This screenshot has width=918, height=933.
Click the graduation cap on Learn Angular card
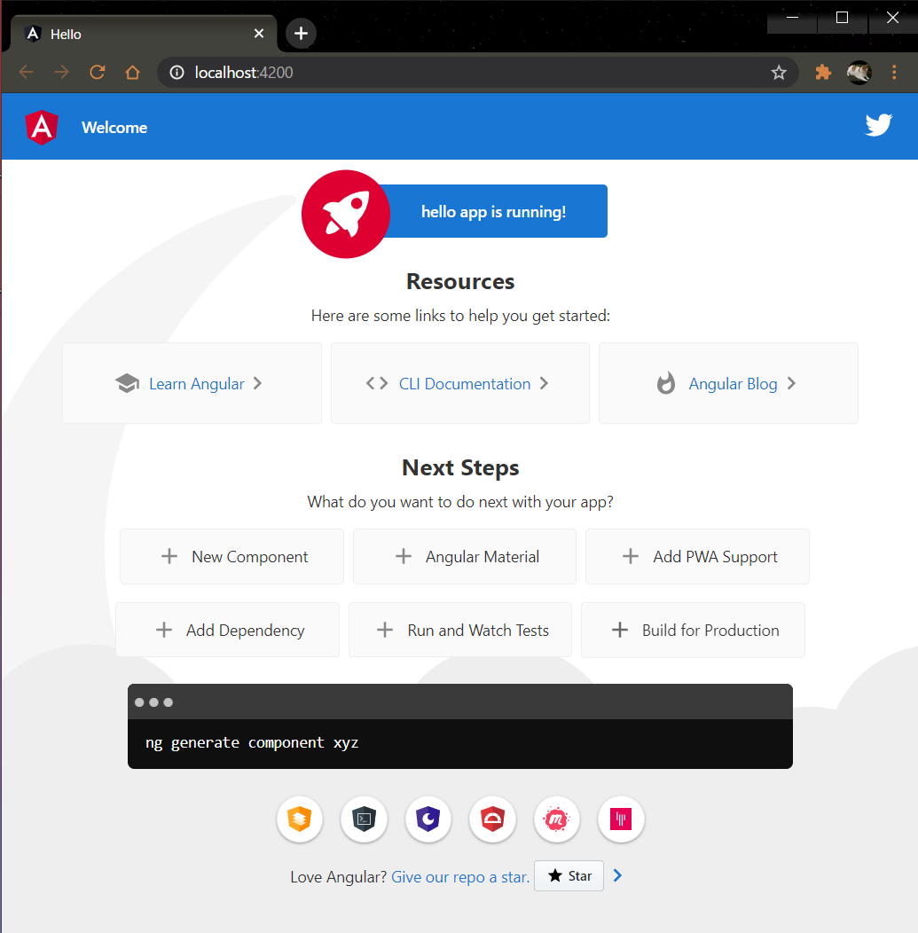click(127, 383)
